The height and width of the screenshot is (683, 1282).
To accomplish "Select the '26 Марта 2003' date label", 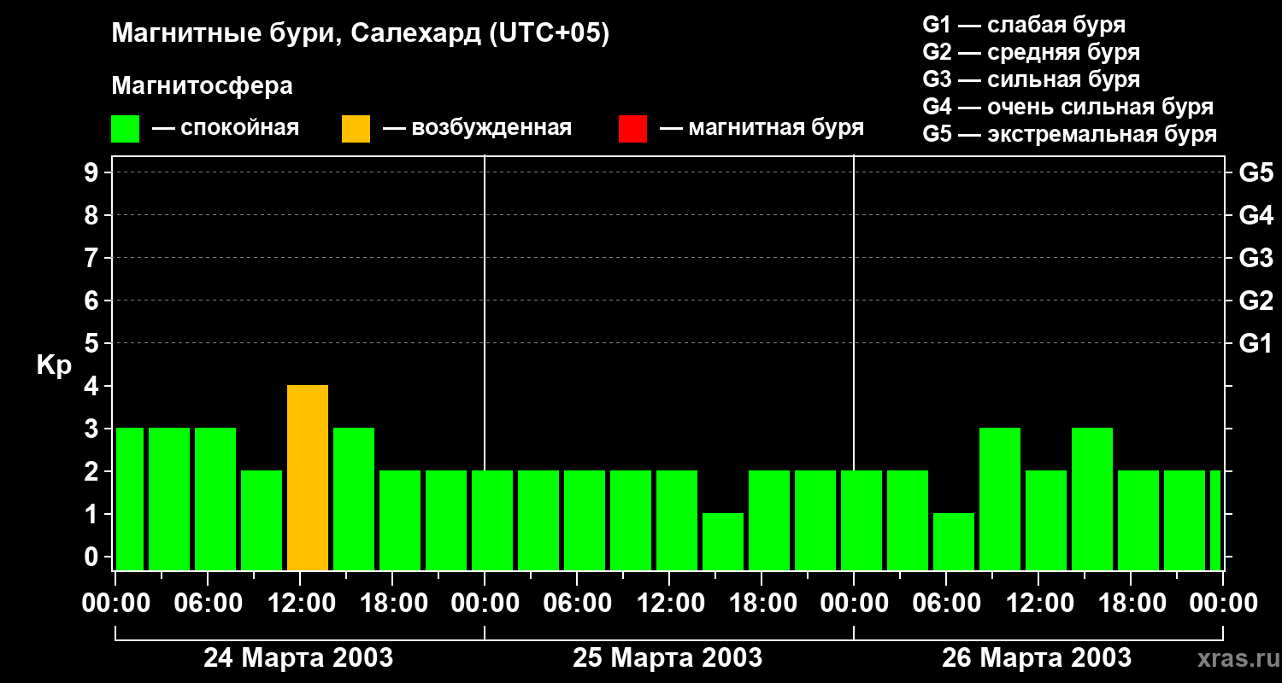I will coord(1037,658).
